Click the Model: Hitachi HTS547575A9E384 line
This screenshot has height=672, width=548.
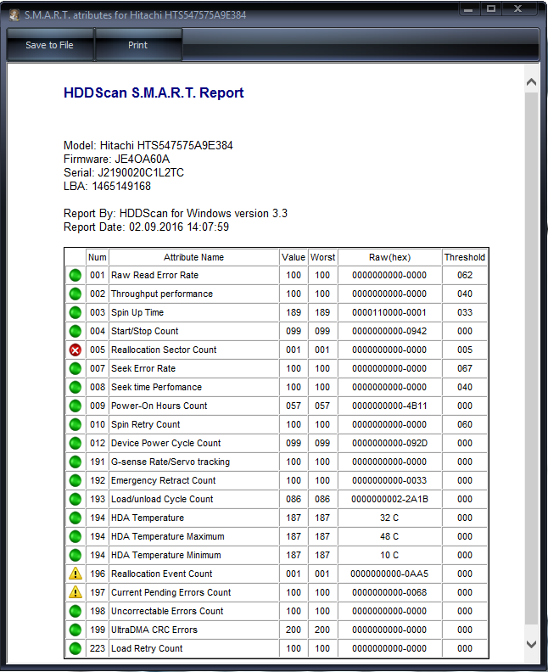point(148,146)
